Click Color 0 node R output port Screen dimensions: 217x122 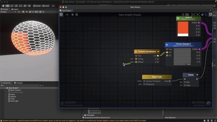[199, 26]
